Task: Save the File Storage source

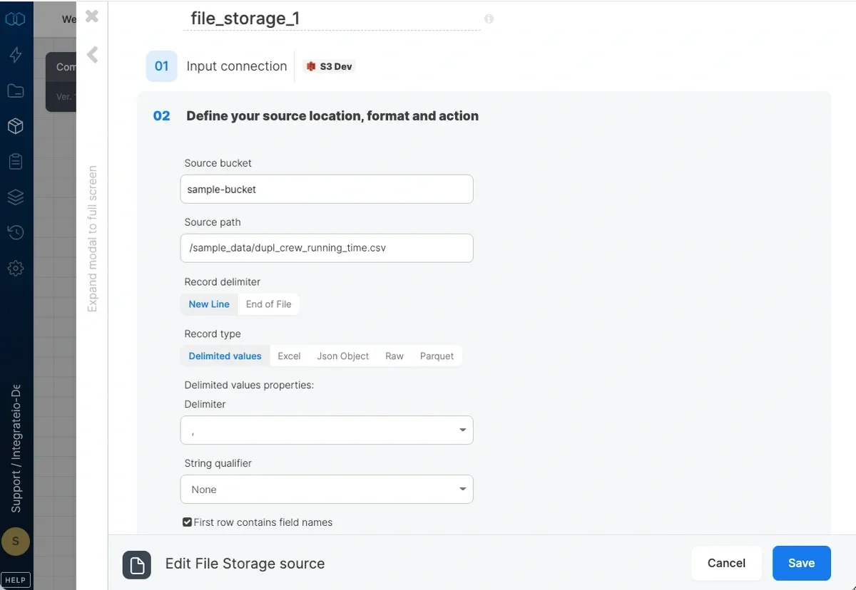Action: [801, 563]
